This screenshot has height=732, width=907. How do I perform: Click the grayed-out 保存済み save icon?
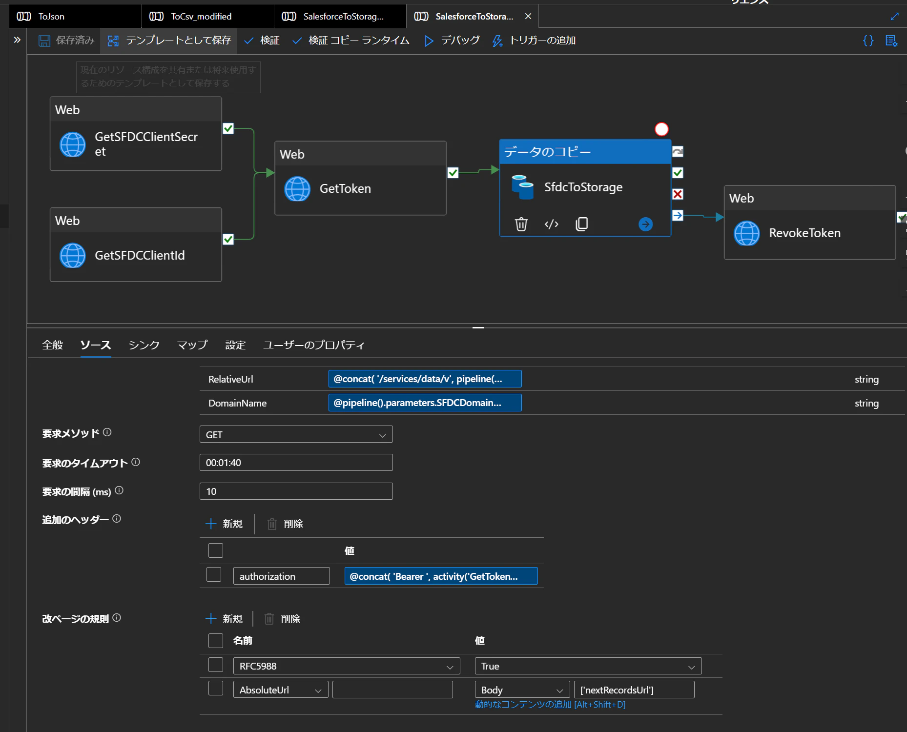[x=44, y=41]
